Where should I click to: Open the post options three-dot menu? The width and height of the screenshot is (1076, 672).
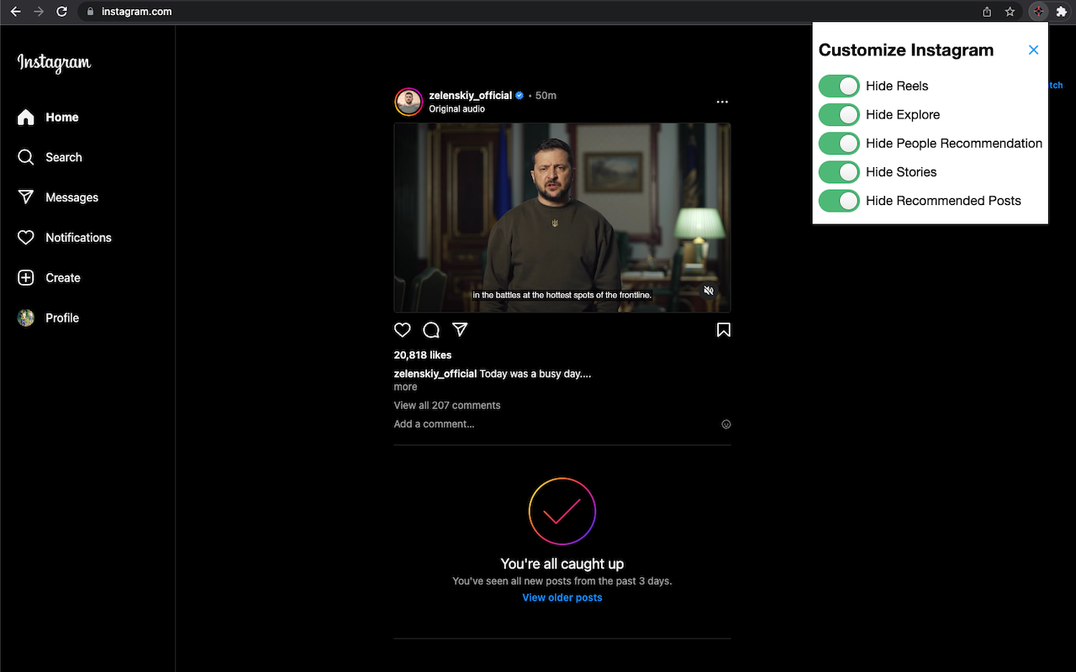[722, 102]
